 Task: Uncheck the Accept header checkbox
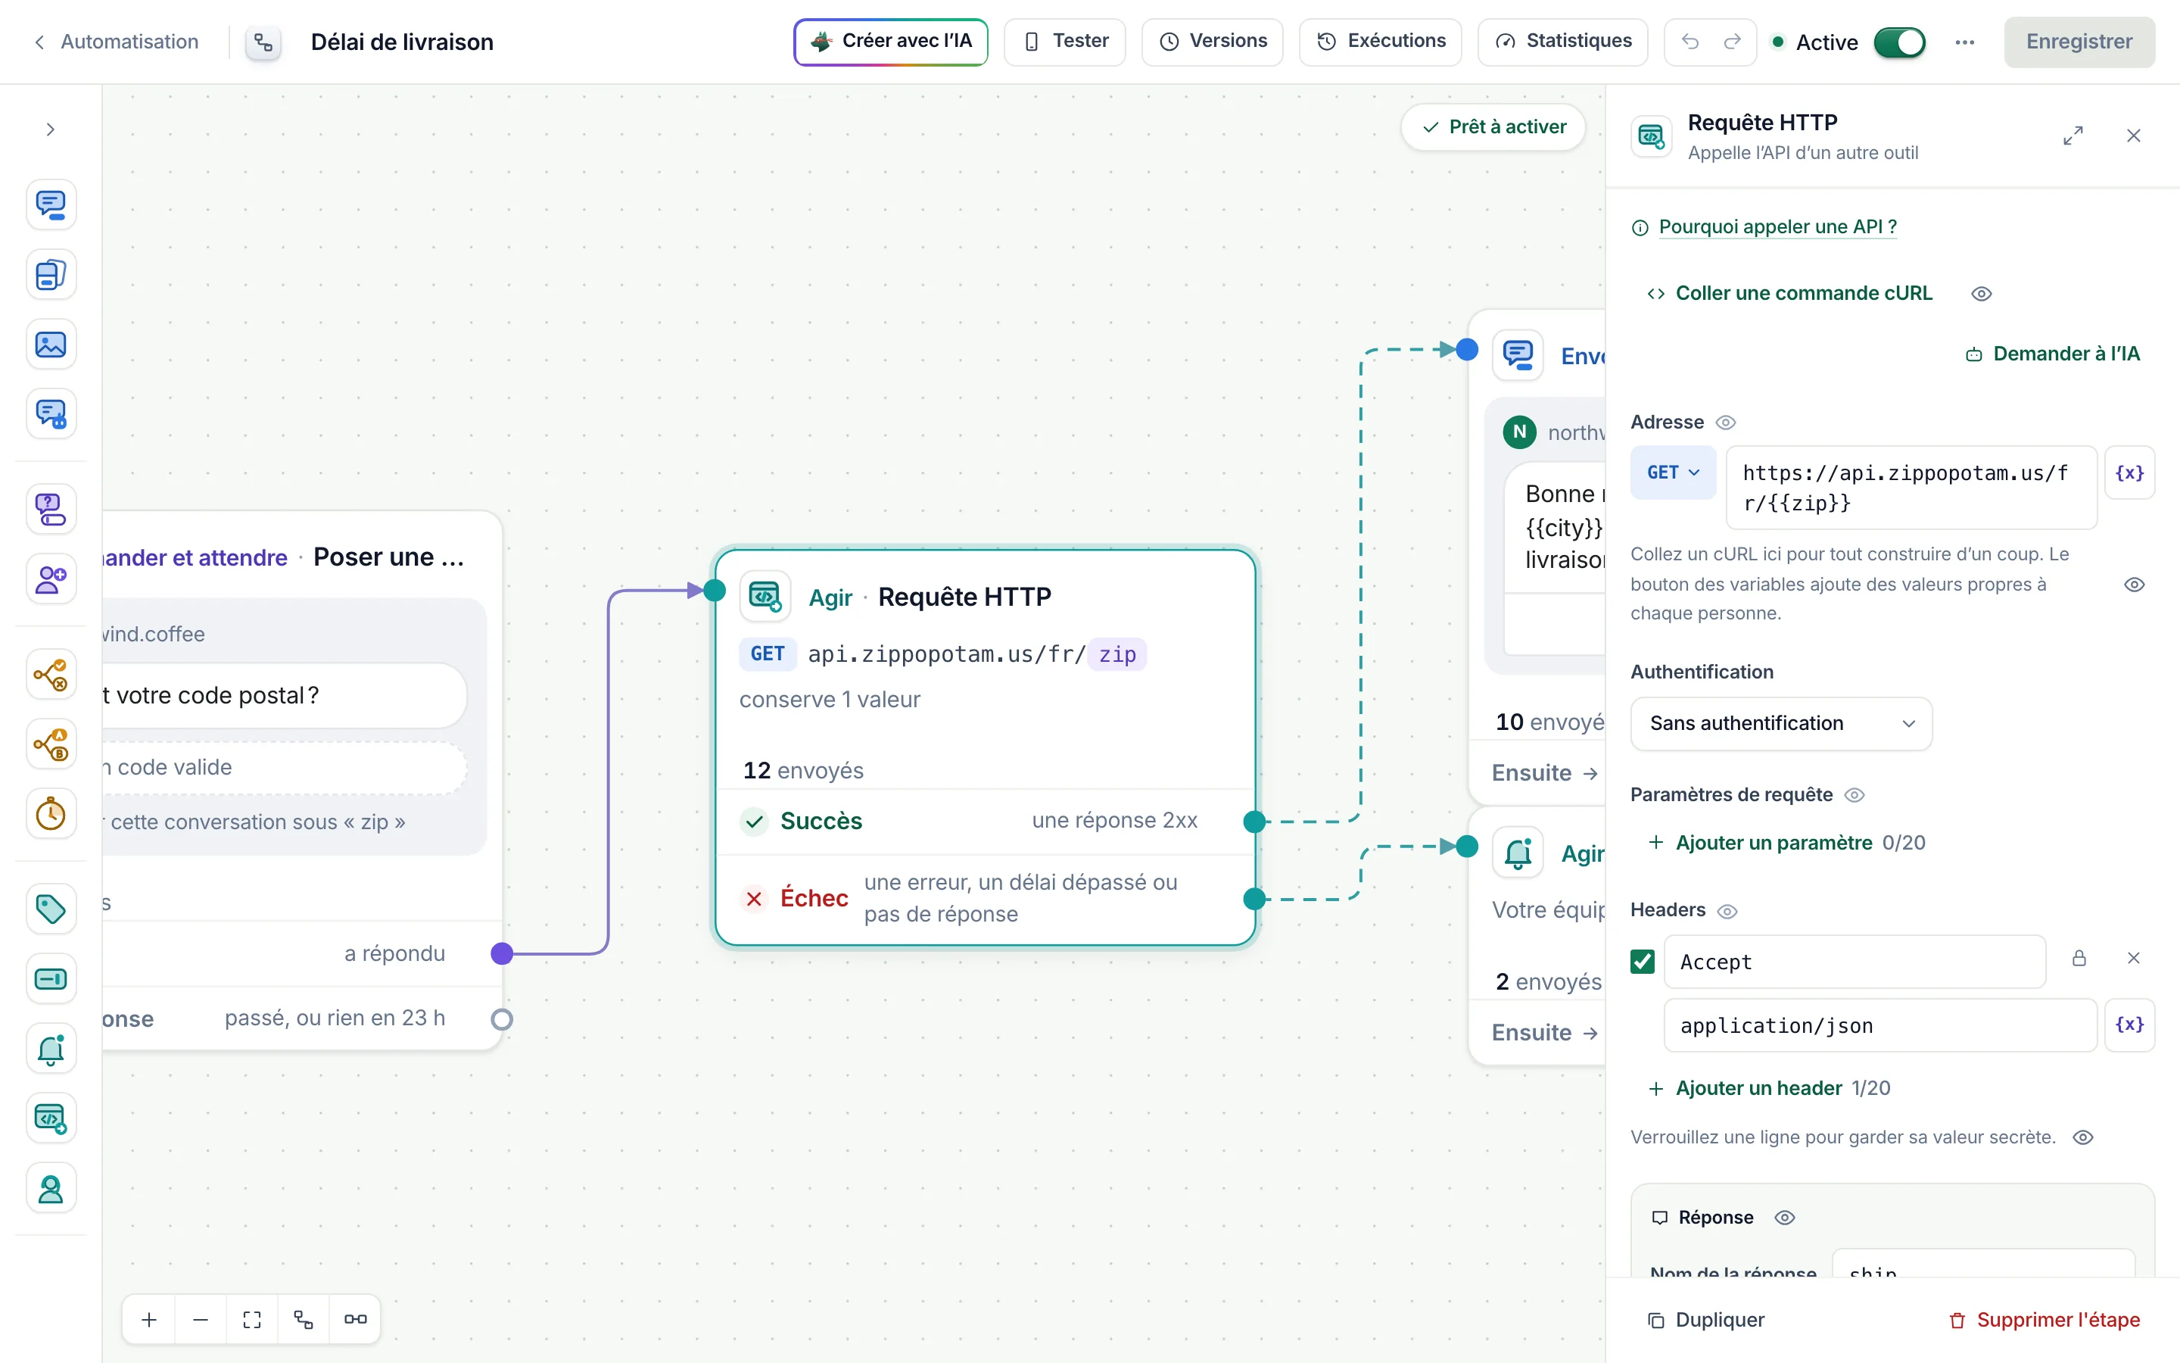point(1643,962)
